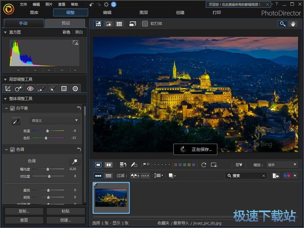Viewport: 304px width, 228px height.
Task: Adjust the 色温 slider handle
Action: click(47, 131)
